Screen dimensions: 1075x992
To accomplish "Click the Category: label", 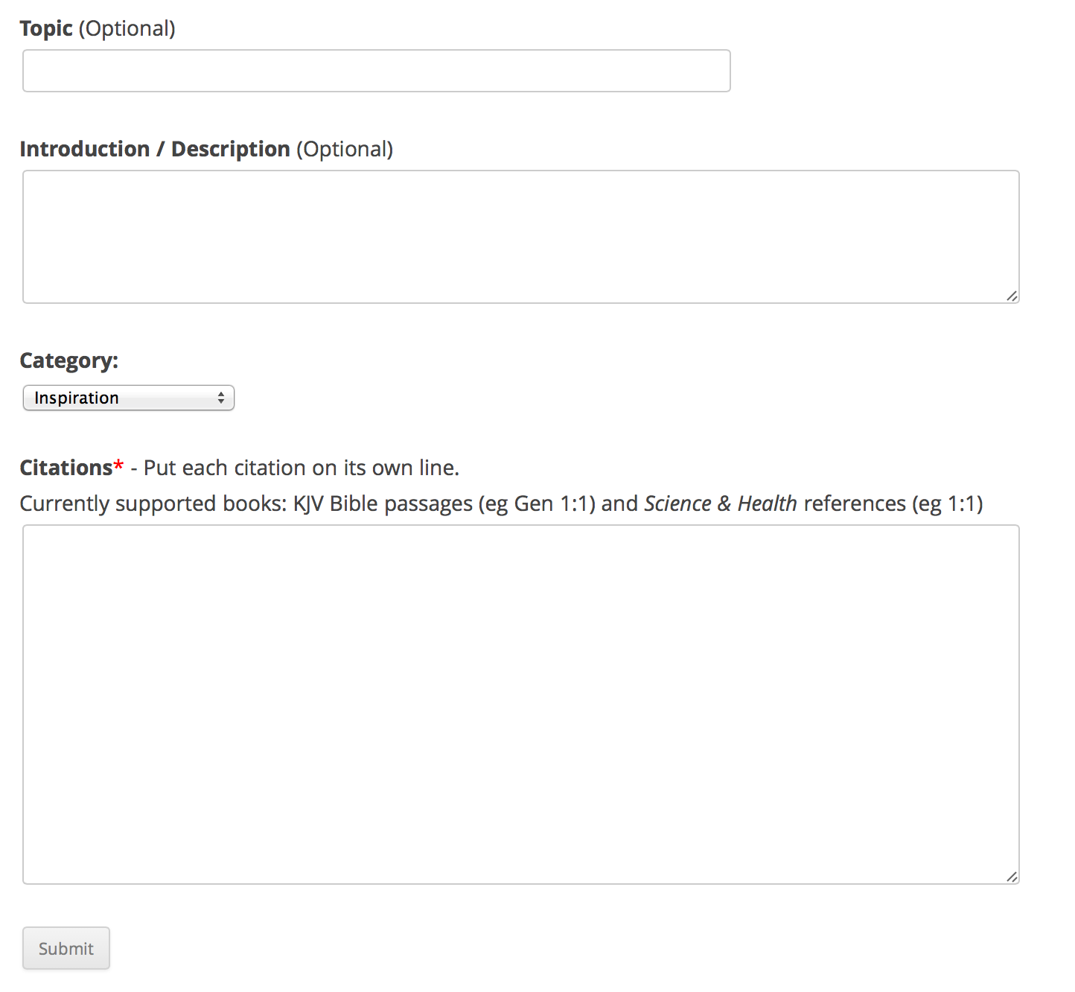I will (68, 360).
